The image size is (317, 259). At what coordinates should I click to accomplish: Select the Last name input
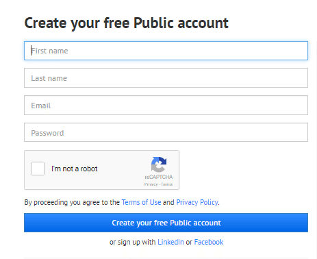[166, 78]
